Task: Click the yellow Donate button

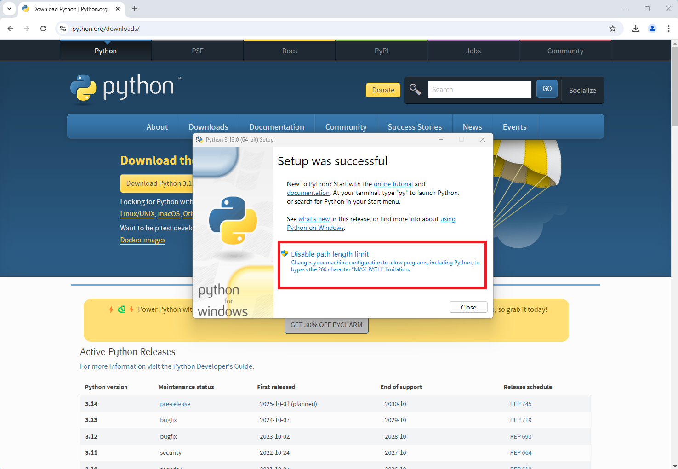Action: (x=383, y=90)
